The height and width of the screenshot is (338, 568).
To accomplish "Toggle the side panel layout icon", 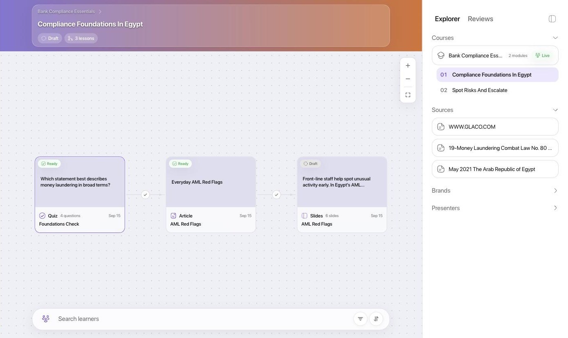I will 552,19.
